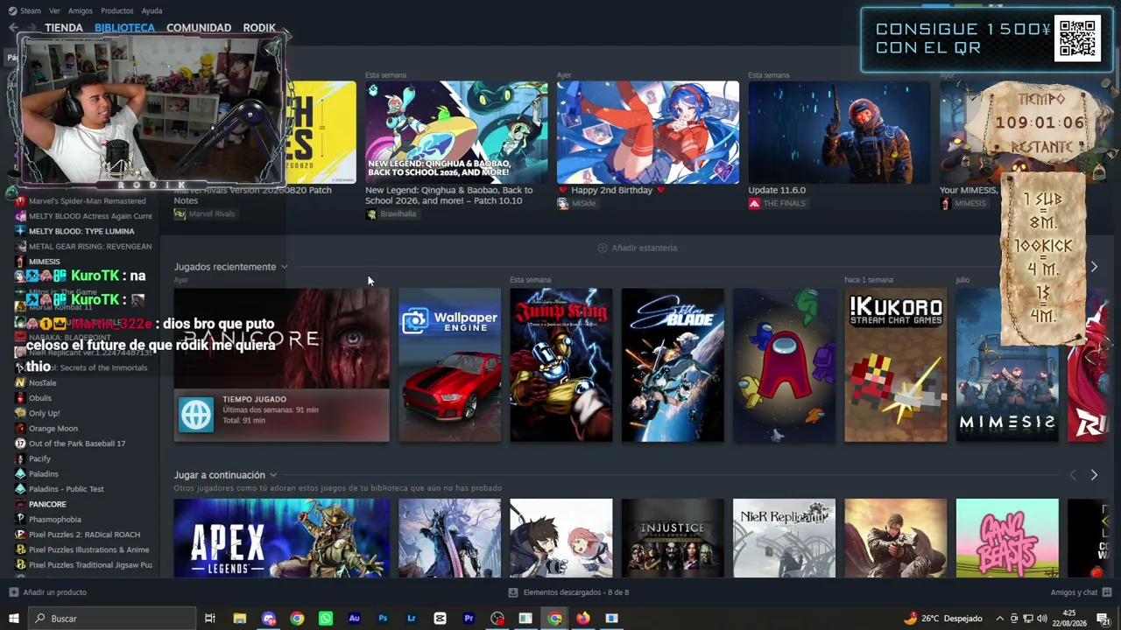Show hidden system tray icons

pos(999,619)
